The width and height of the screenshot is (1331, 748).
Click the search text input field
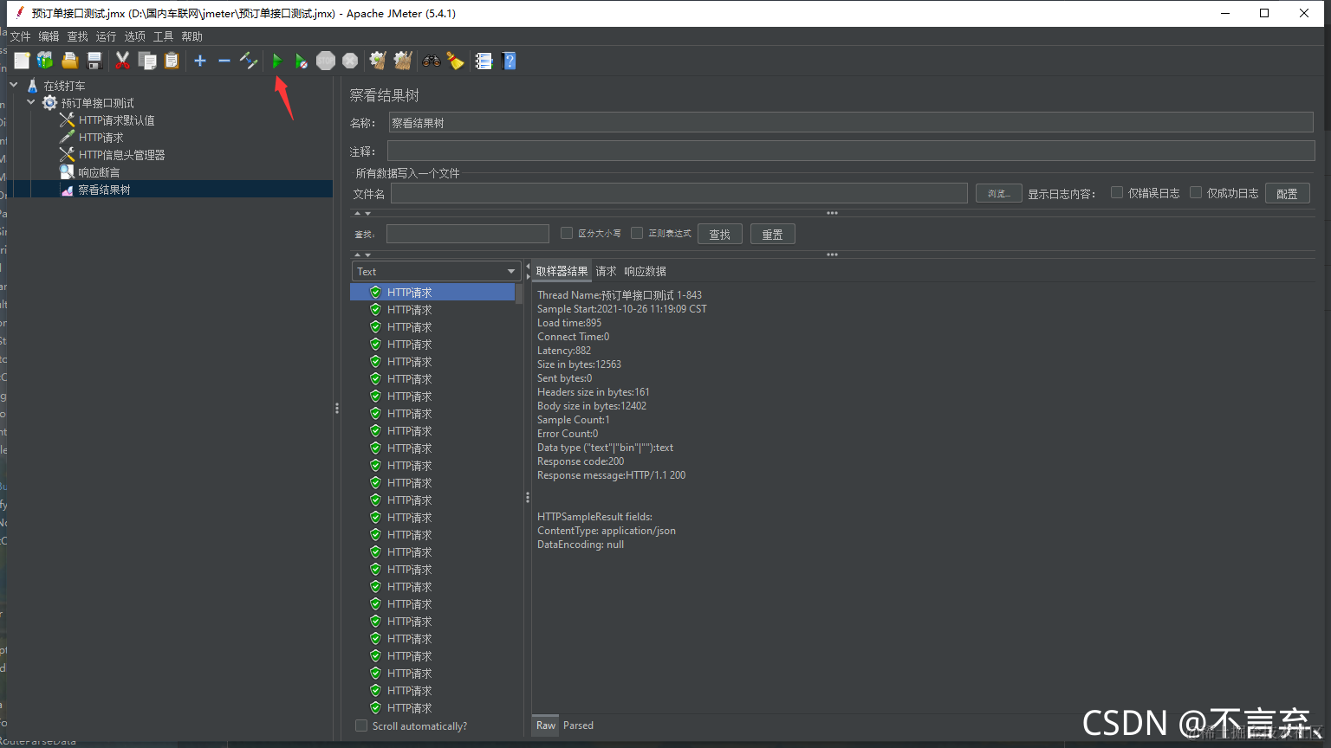tap(467, 234)
